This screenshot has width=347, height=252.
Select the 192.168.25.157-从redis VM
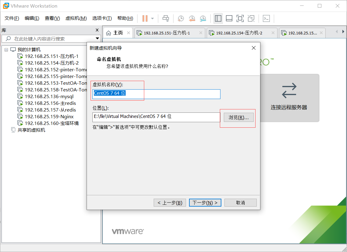point(46,110)
